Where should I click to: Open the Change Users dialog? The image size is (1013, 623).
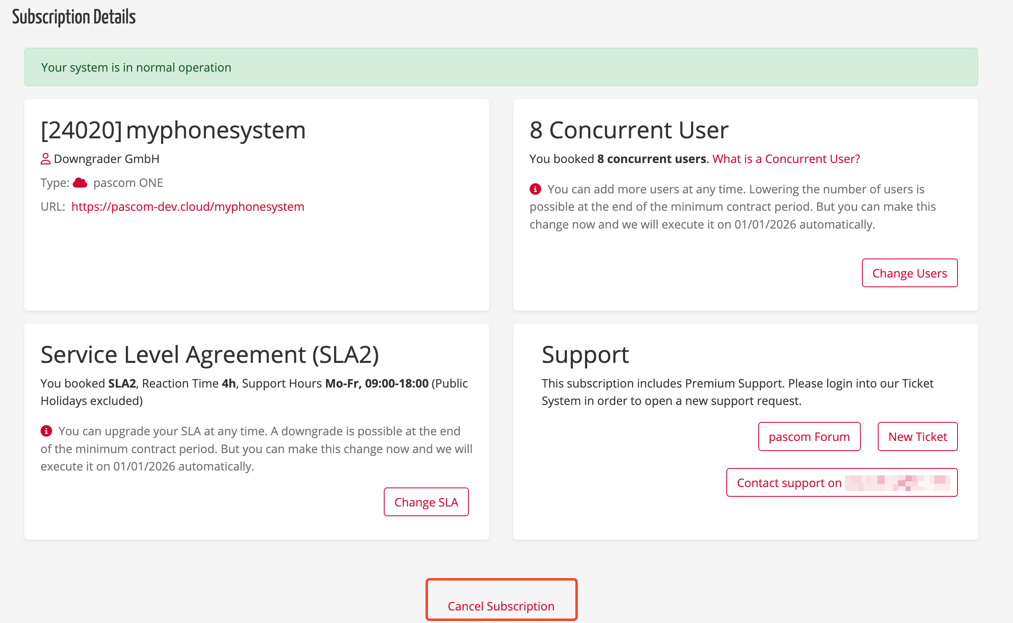coord(909,273)
